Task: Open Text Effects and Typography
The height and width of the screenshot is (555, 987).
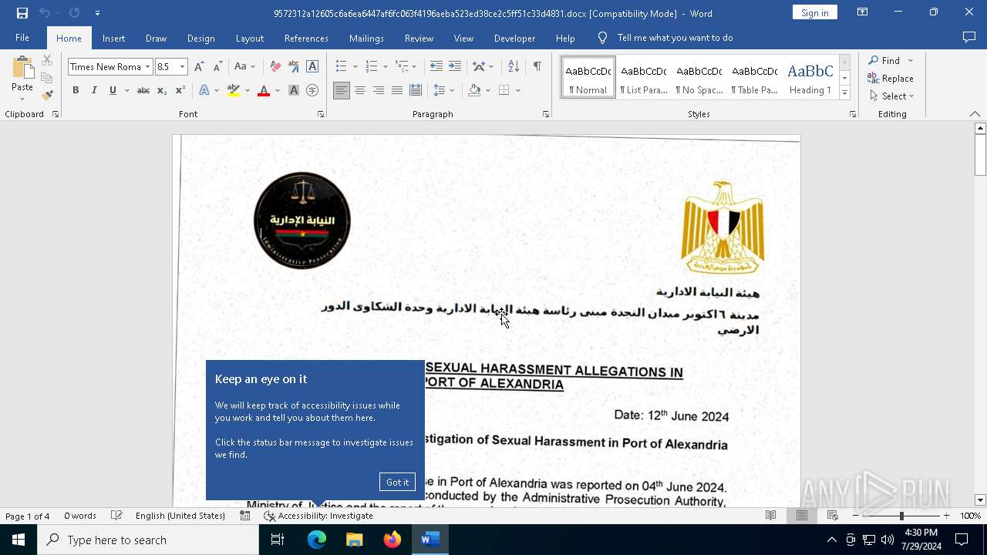Action: pos(204,90)
